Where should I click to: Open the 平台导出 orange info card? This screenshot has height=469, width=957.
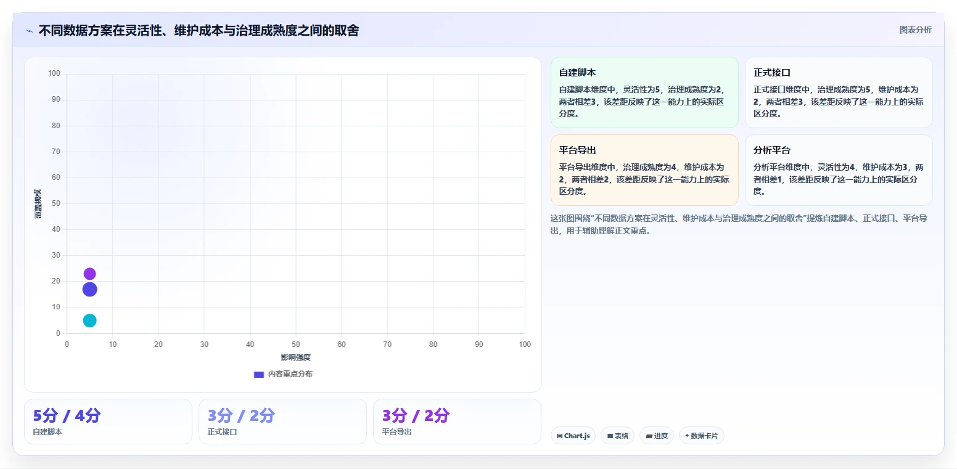(644, 170)
